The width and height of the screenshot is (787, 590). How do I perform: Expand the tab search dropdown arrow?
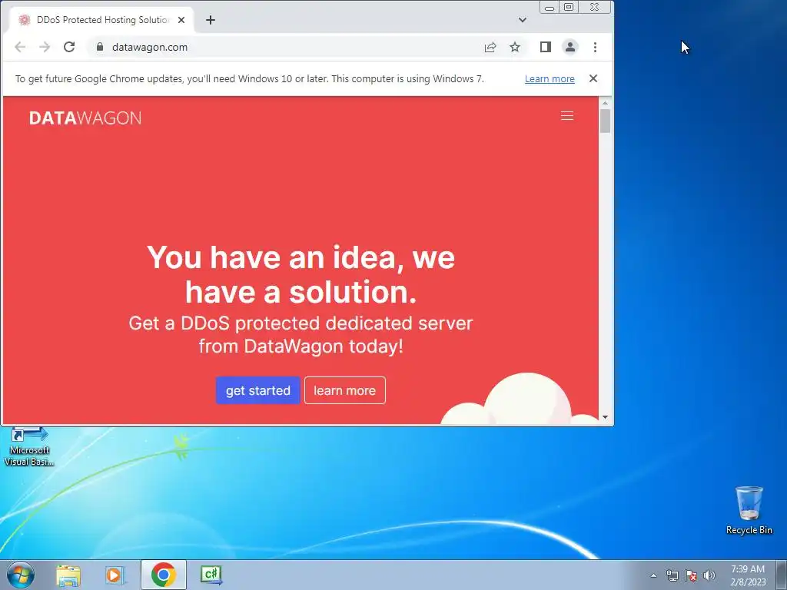(523, 20)
